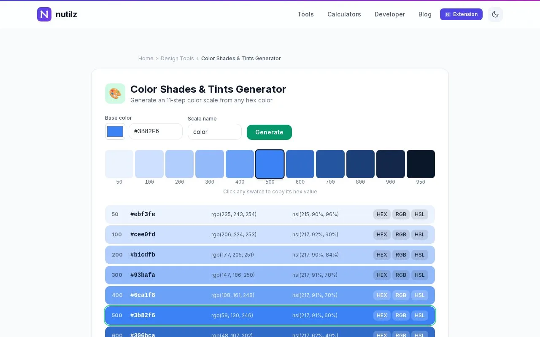The image size is (540, 337).
Task: Copy the 50 shade swatch
Action: click(119, 164)
